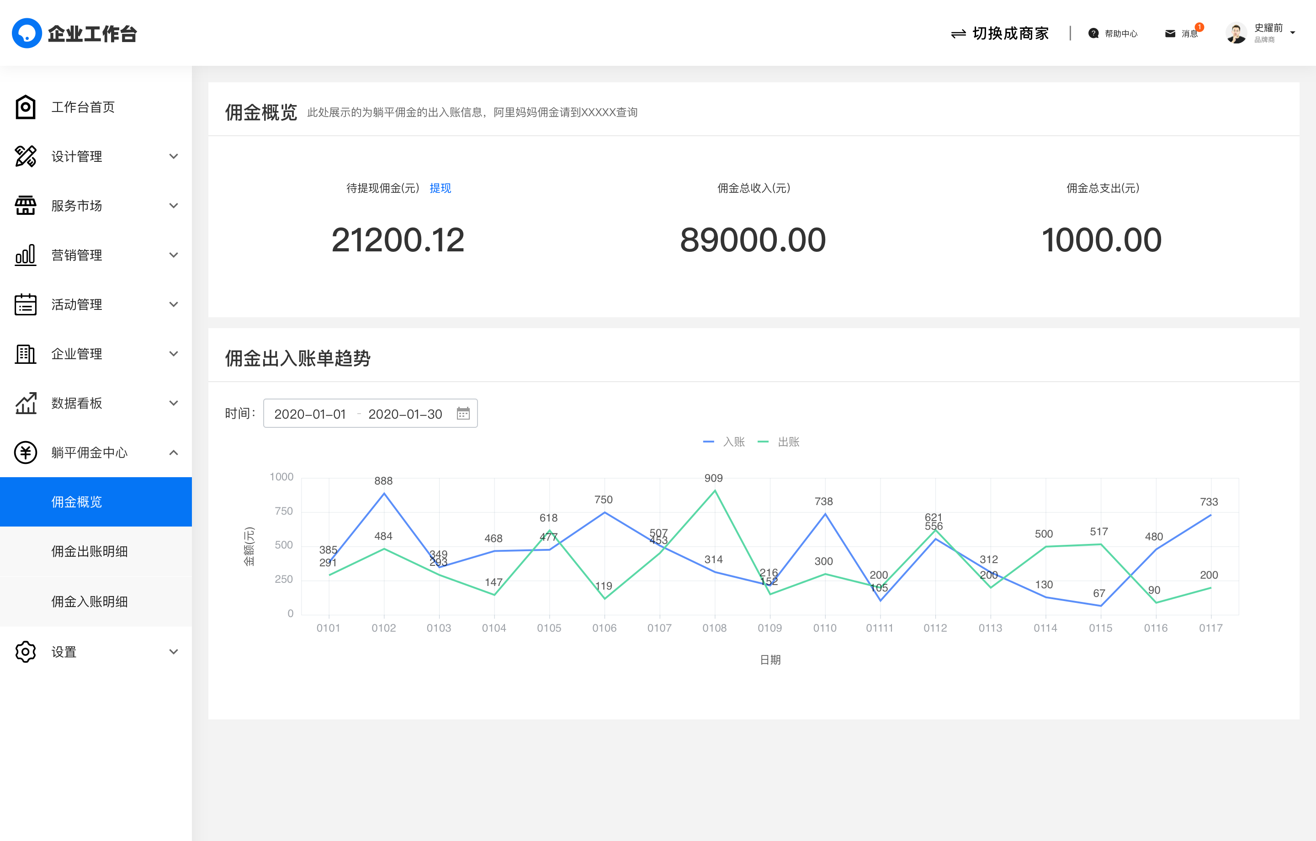The width and height of the screenshot is (1316, 841).
Task: Click the 提现 withdraw link
Action: click(440, 188)
